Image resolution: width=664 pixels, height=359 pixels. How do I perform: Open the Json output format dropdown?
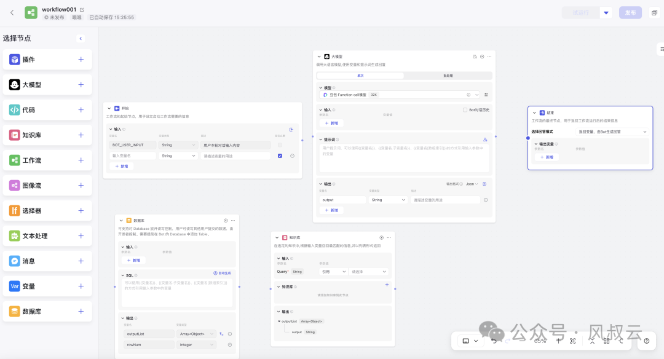click(x=471, y=184)
